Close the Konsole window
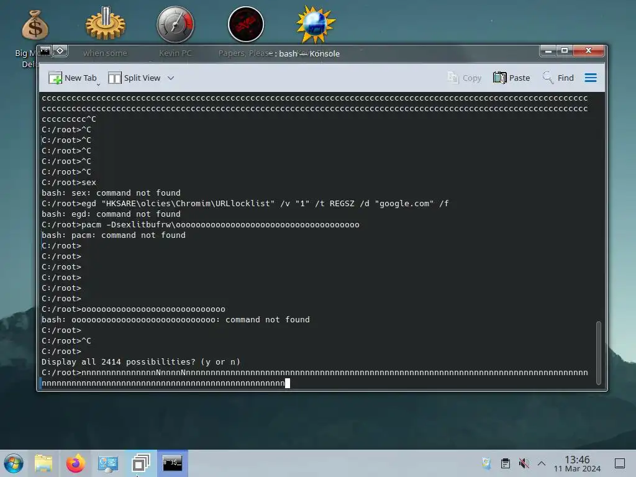Screen dimensions: 636x477 coord(589,51)
